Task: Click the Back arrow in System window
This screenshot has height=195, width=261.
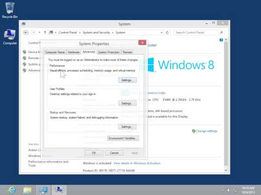Action: (26, 32)
